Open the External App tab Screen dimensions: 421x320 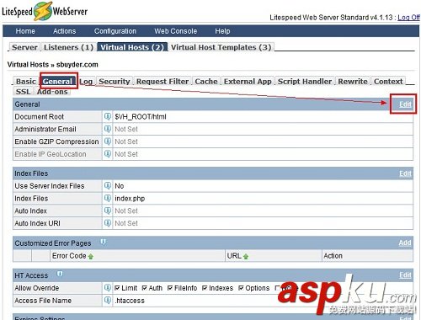248,82
